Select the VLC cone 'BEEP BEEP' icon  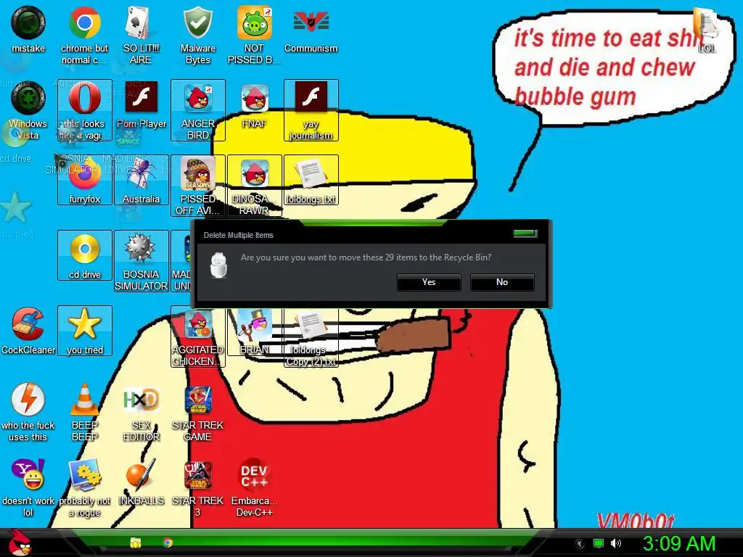[x=84, y=412]
